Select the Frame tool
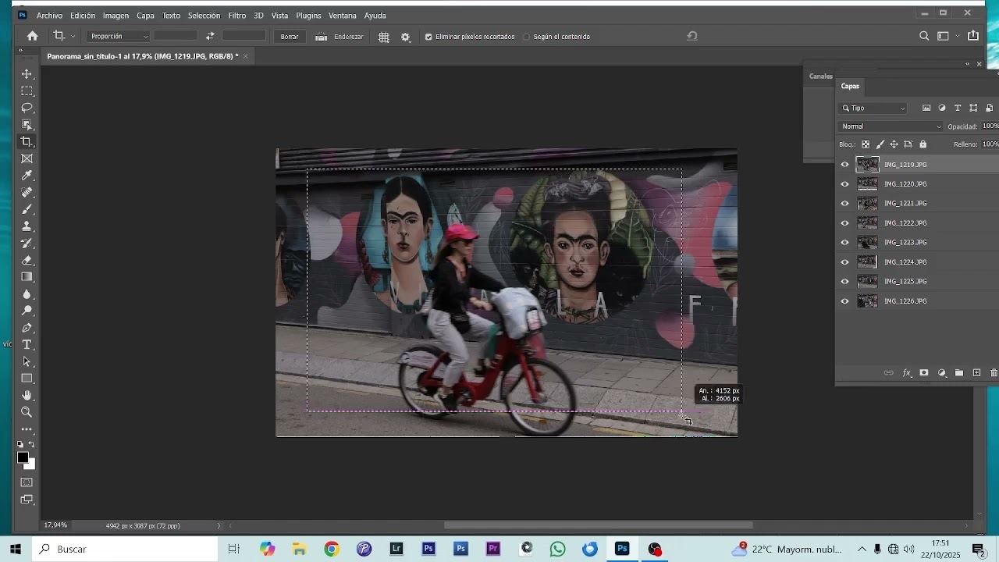The height and width of the screenshot is (562, 999). tap(27, 158)
